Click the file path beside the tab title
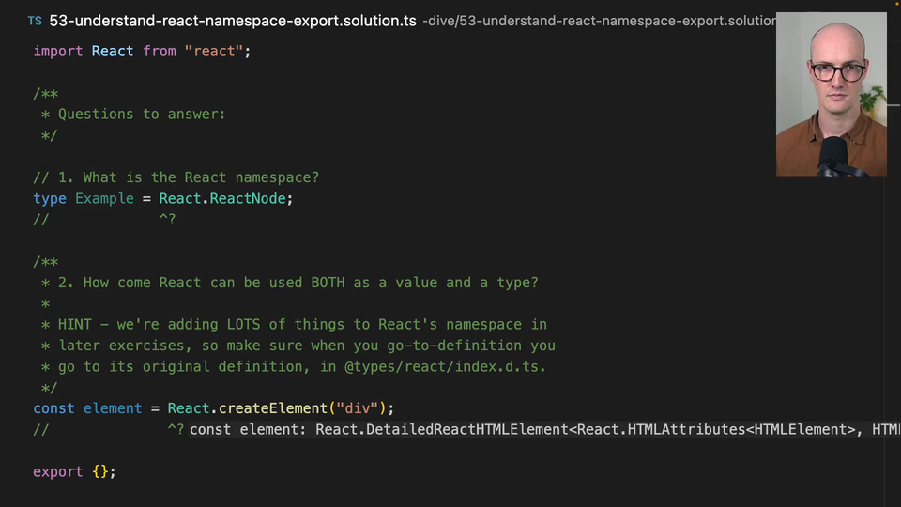This screenshot has height=507, width=901. pos(601,21)
